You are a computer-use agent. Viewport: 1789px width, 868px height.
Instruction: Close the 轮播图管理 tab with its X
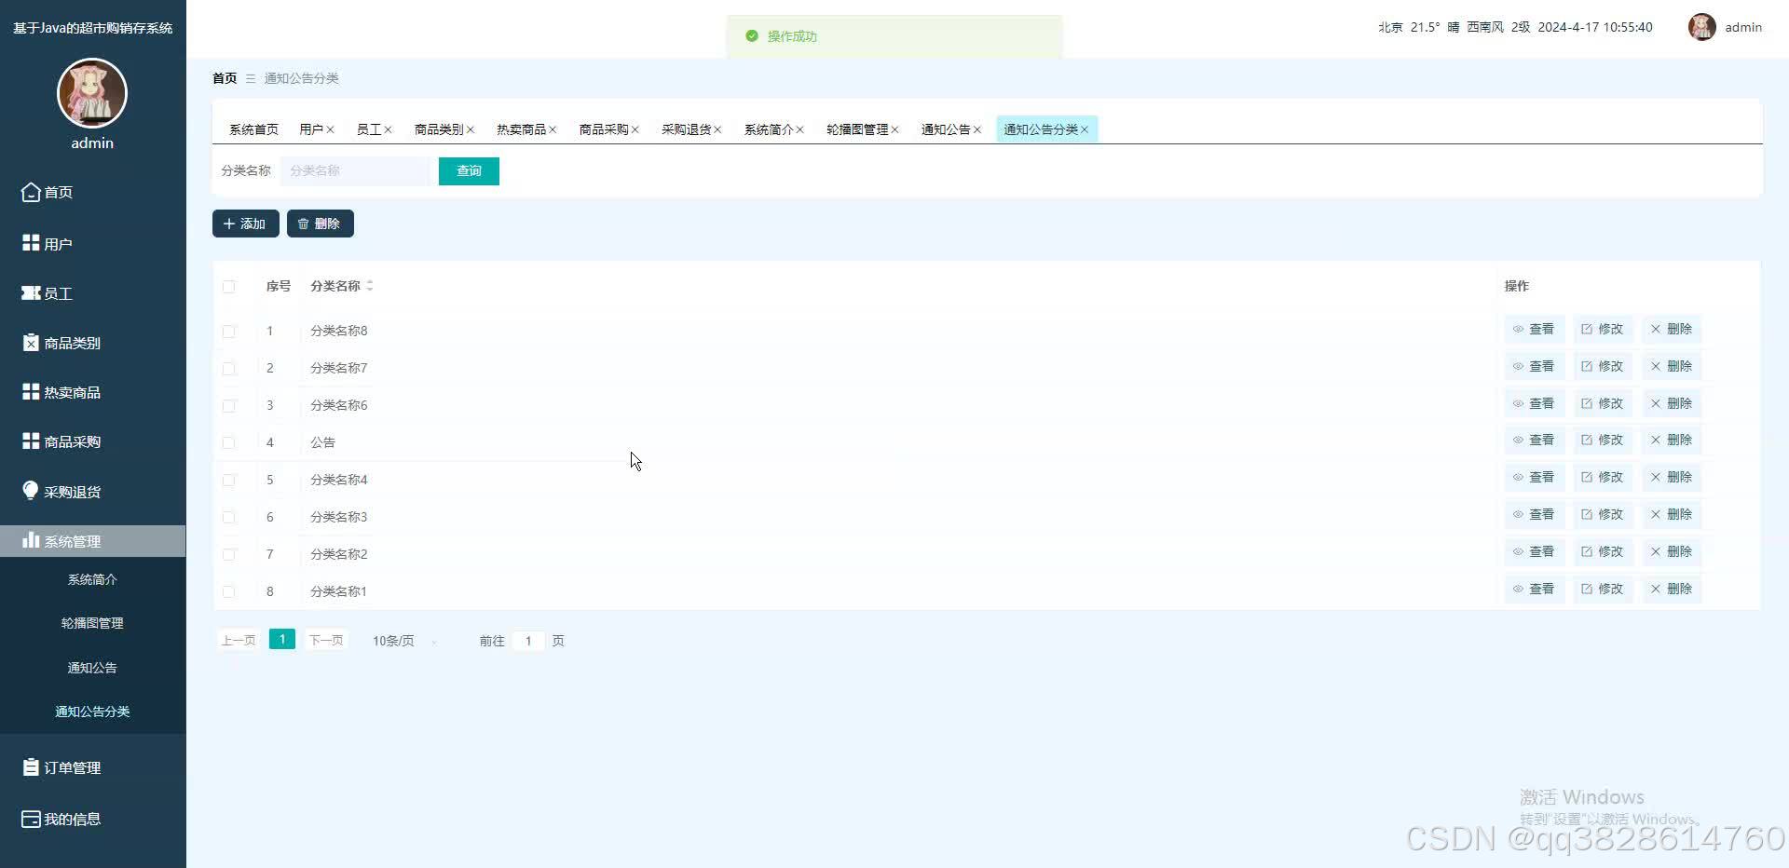click(894, 129)
